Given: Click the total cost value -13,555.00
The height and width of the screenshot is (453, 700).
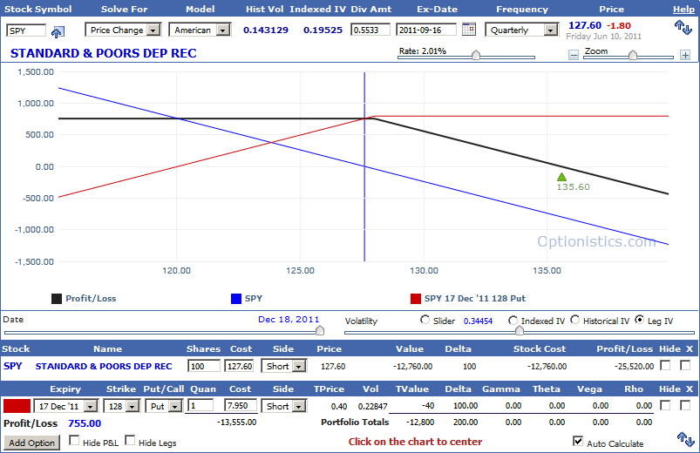Looking at the screenshot, I should [236, 423].
